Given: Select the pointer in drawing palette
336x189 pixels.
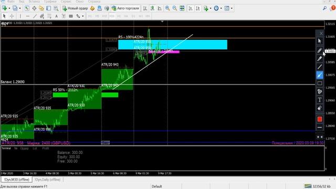Looking at the screenshot, I should (320, 41).
